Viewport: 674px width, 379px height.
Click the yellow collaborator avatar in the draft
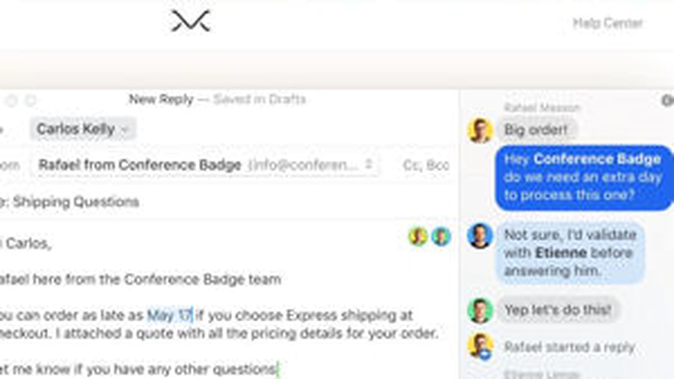click(417, 236)
